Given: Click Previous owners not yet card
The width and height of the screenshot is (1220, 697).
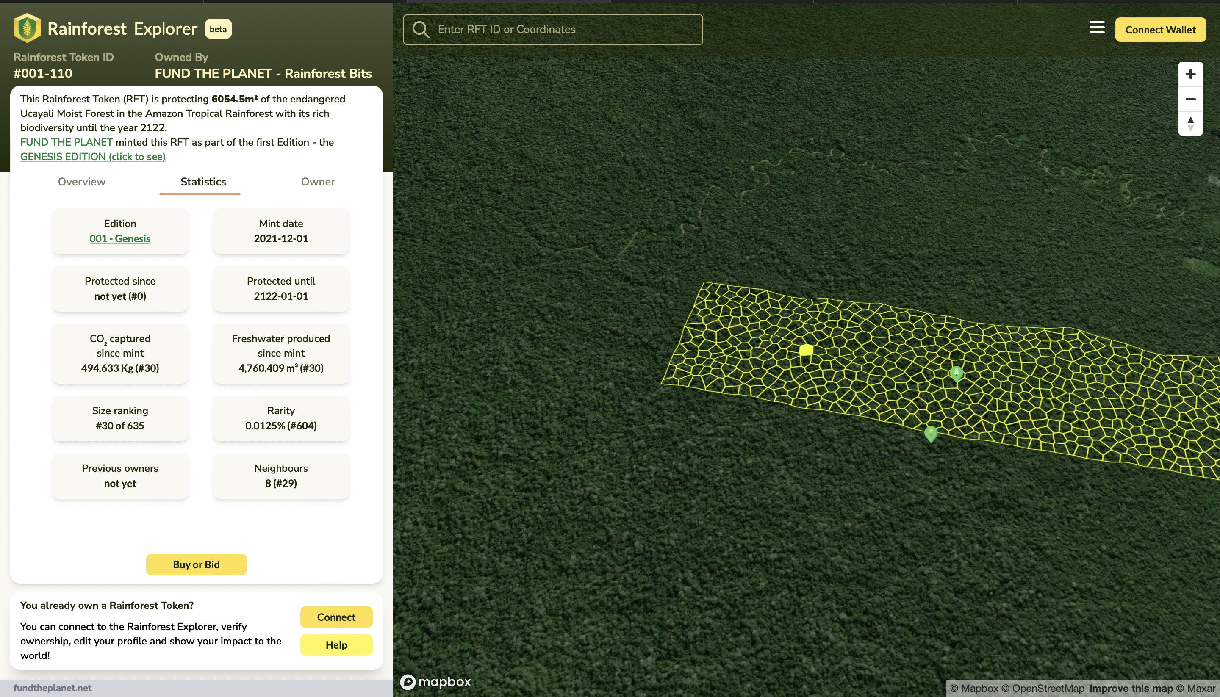Looking at the screenshot, I should pos(120,476).
